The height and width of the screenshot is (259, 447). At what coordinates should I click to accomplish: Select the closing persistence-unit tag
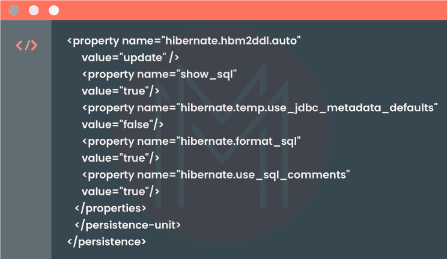click(x=127, y=225)
